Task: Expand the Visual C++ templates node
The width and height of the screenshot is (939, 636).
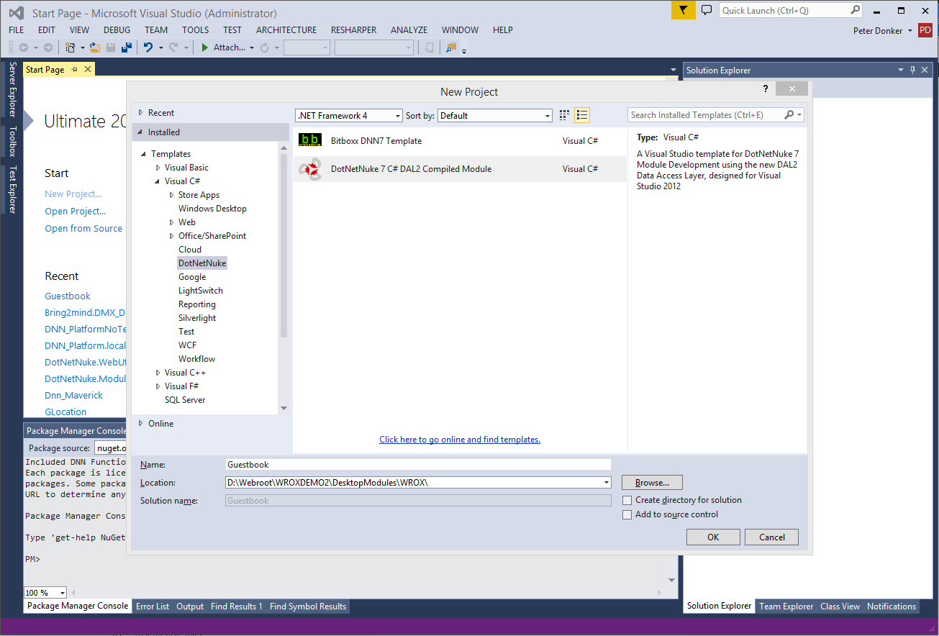Action: click(158, 373)
